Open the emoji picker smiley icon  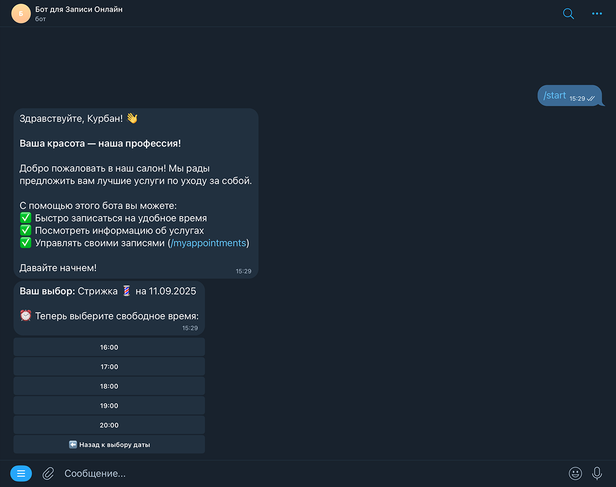(x=575, y=473)
